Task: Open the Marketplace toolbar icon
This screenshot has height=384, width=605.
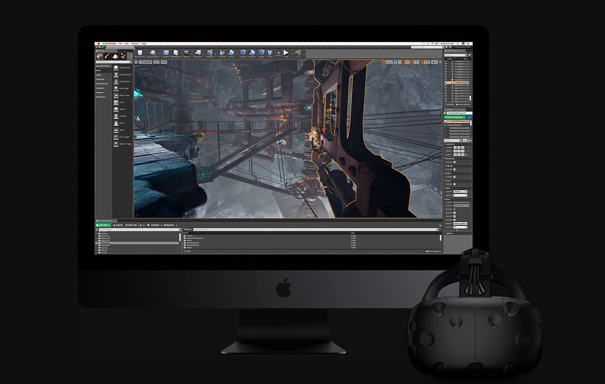Action: pyautogui.click(x=175, y=53)
